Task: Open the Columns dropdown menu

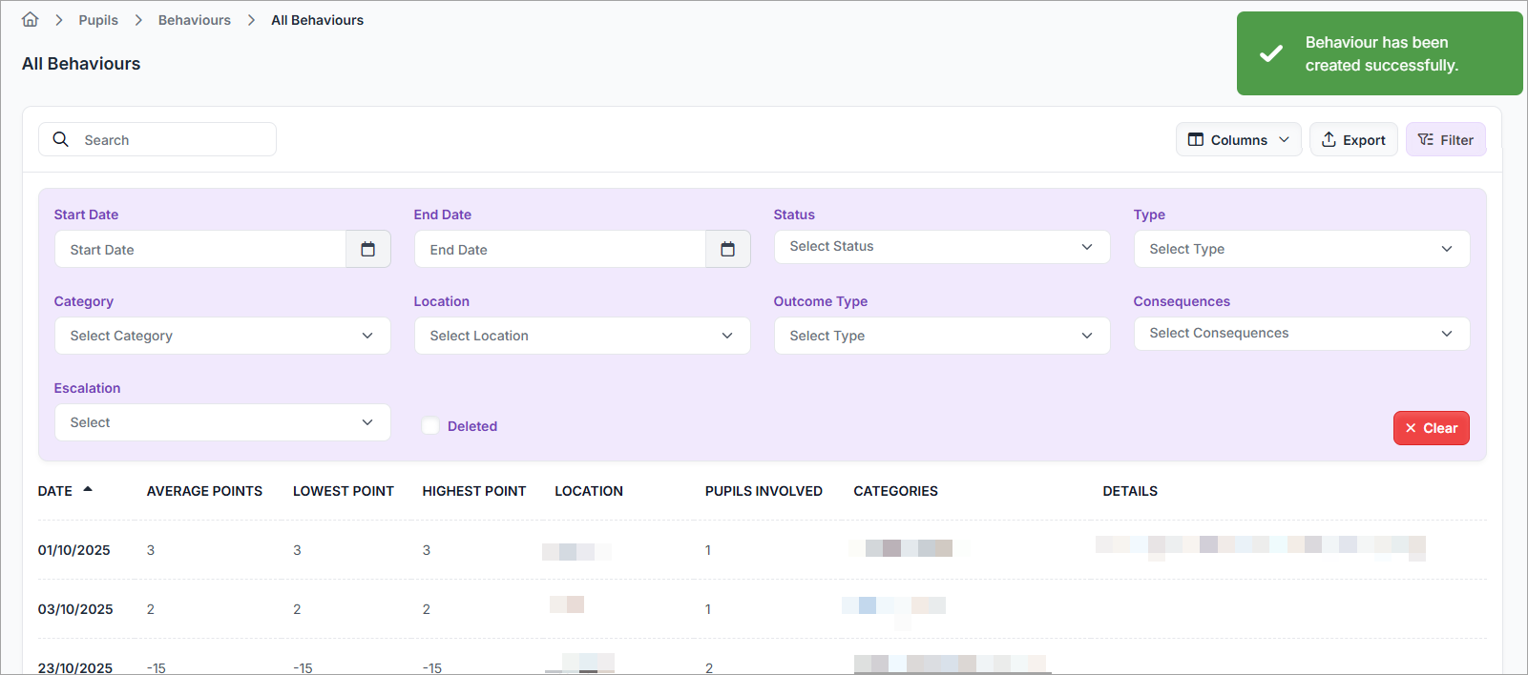Action: [1238, 140]
